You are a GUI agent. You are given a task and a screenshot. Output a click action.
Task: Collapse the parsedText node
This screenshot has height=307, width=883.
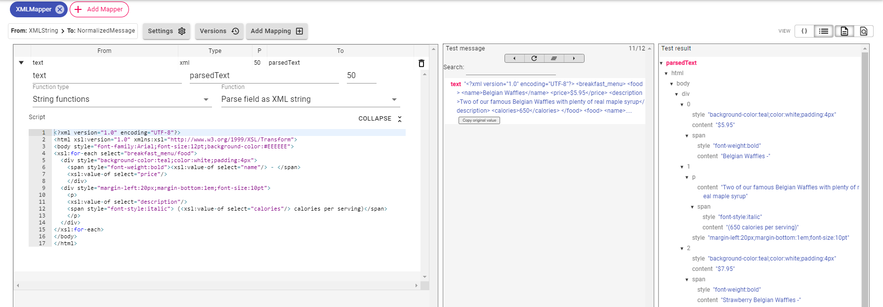click(x=661, y=63)
